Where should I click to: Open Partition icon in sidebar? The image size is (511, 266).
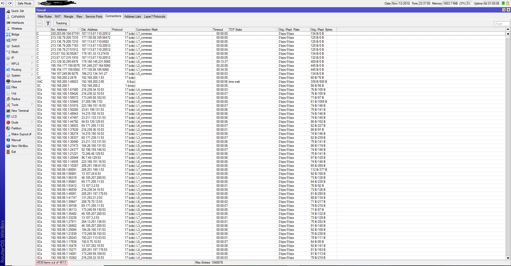(x=8, y=128)
